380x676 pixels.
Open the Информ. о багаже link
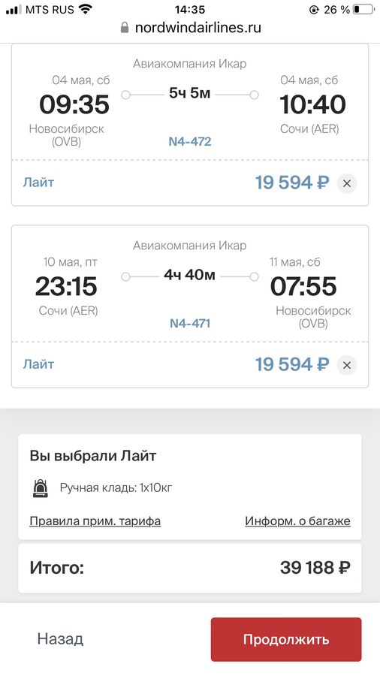point(297,521)
